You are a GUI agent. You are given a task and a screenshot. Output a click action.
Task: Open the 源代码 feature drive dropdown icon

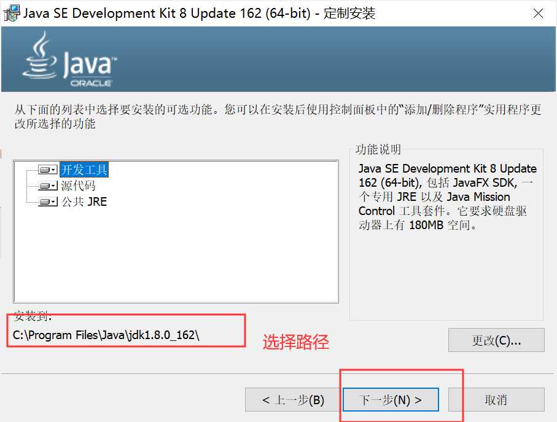coord(48,186)
